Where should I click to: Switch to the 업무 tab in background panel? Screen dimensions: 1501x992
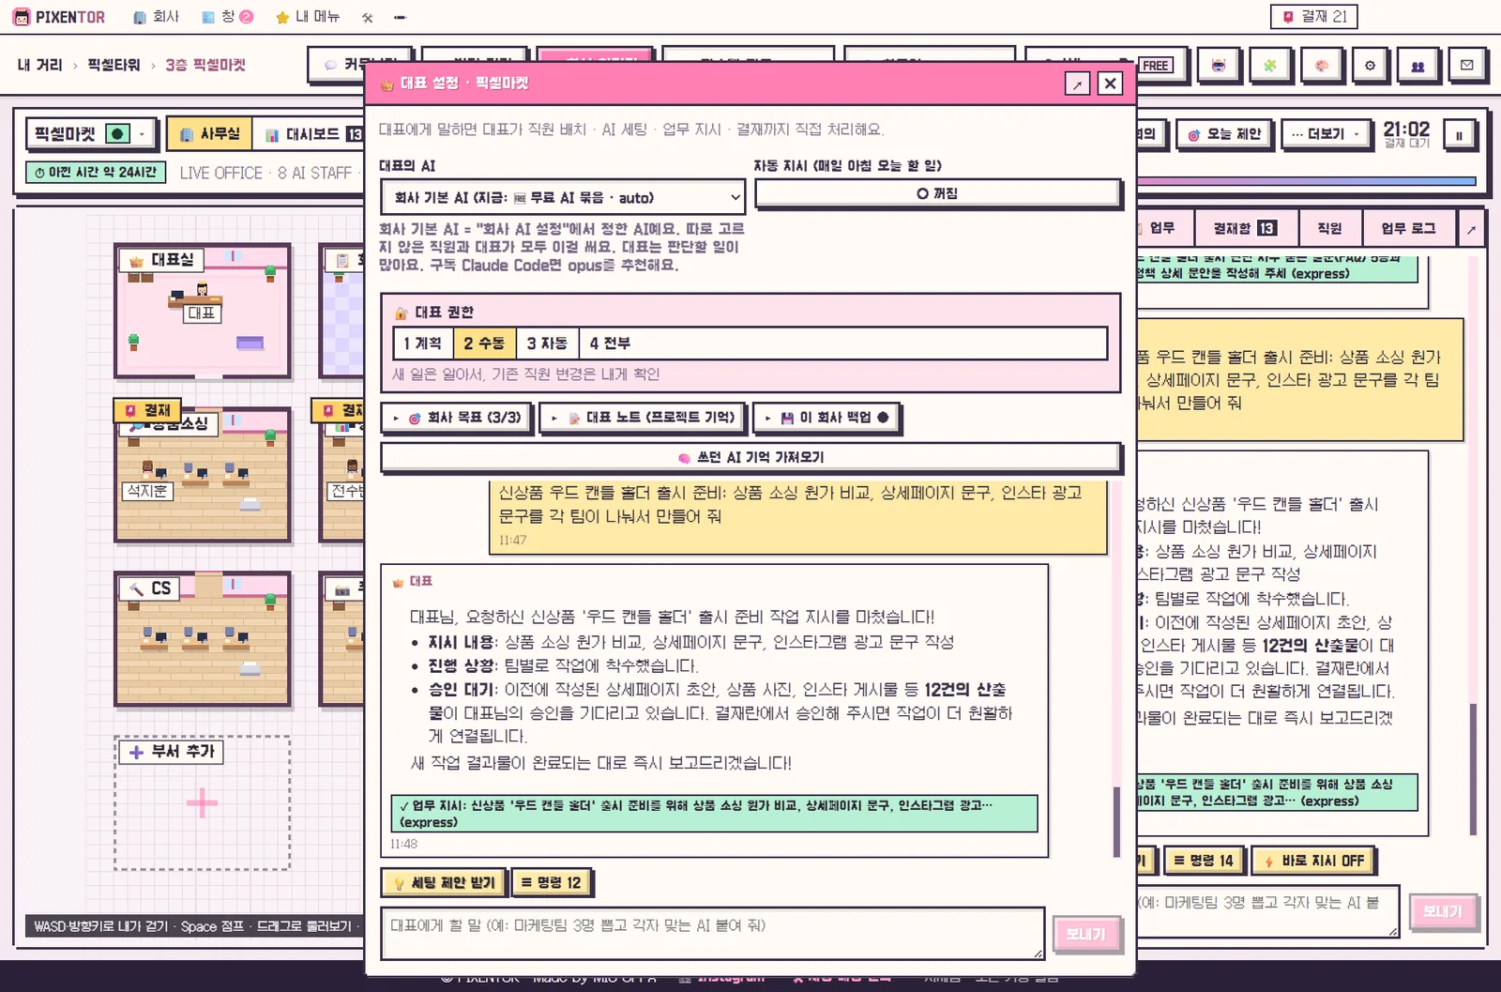click(1163, 228)
